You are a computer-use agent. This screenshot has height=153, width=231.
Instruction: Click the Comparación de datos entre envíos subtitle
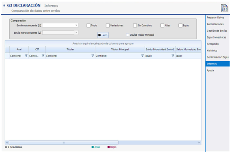tap(36, 11)
